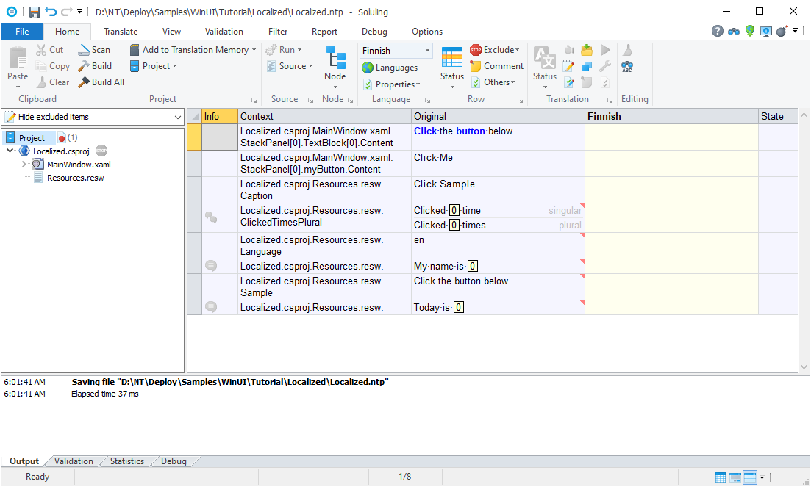
Task: Switch to the Translate ribbon tab
Action: pos(121,32)
